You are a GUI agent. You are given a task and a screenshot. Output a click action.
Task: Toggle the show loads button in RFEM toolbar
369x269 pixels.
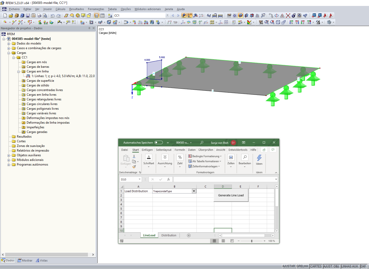click(x=184, y=16)
